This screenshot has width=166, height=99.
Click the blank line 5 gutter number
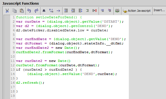click(x=14, y=35)
